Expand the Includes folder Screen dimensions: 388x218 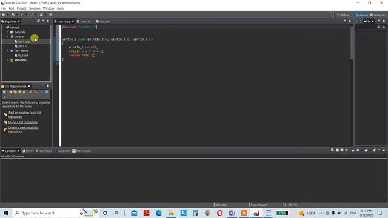coord(7,32)
